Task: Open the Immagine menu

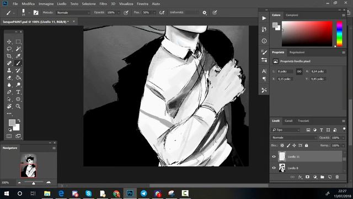Action: [x=46, y=4]
